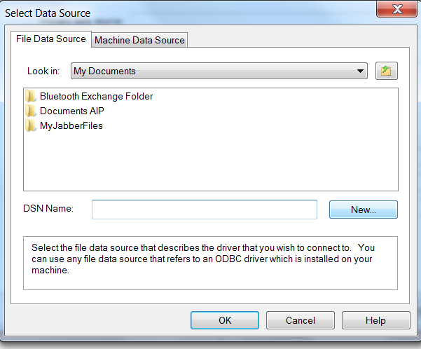Confirm with the OK button
Viewport: 421px width, 349px height.
(x=225, y=320)
